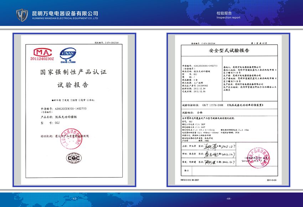Click the page number 44 at bottom right
Screen dimensions: 303x207
point(228,198)
